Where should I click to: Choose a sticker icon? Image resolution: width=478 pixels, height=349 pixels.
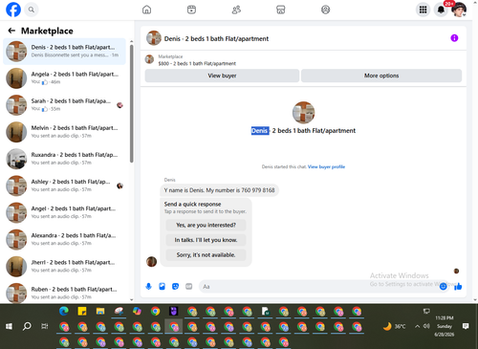point(175,286)
